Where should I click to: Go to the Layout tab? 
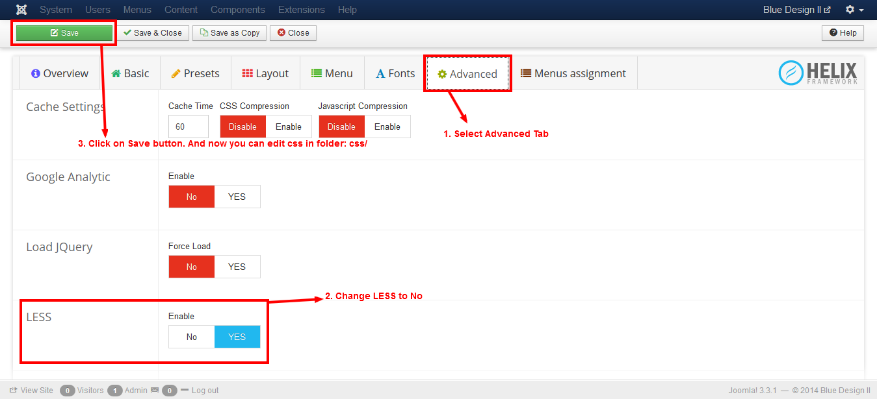pos(265,74)
